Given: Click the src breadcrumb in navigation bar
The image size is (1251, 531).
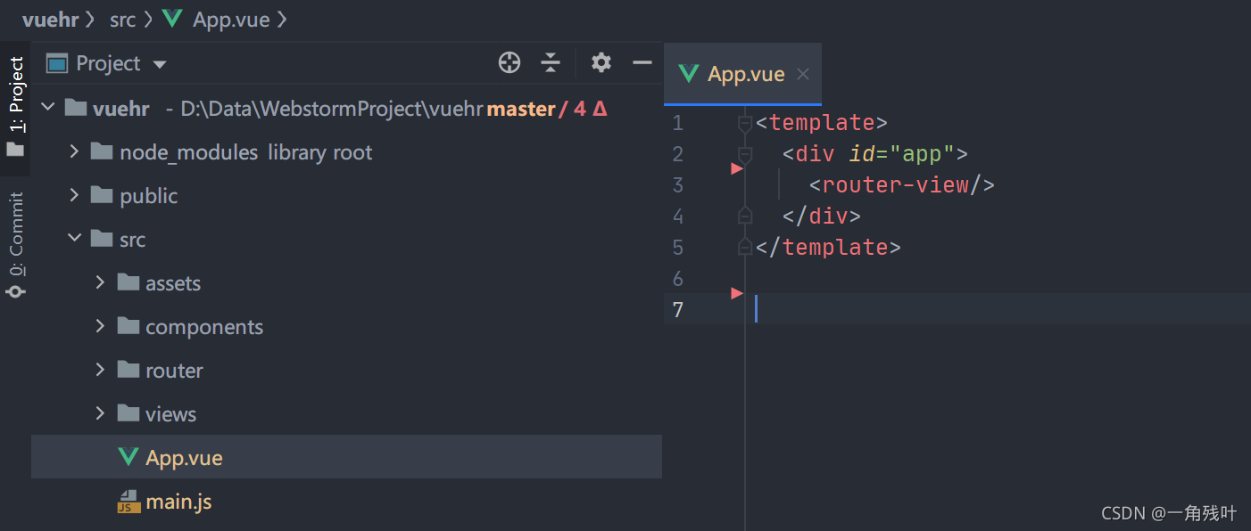Looking at the screenshot, I should coord(122,20).
